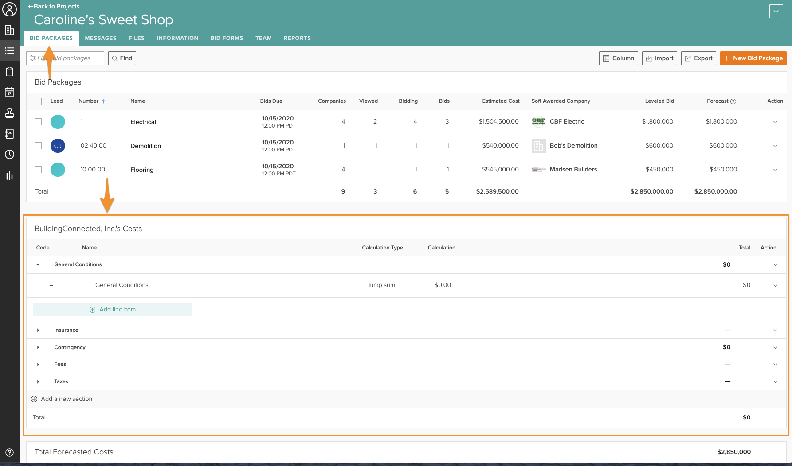Click the New Bid Package button
The width and height of the screenshot is (792, 466).
pyautogui.click(x=753, y=58)
